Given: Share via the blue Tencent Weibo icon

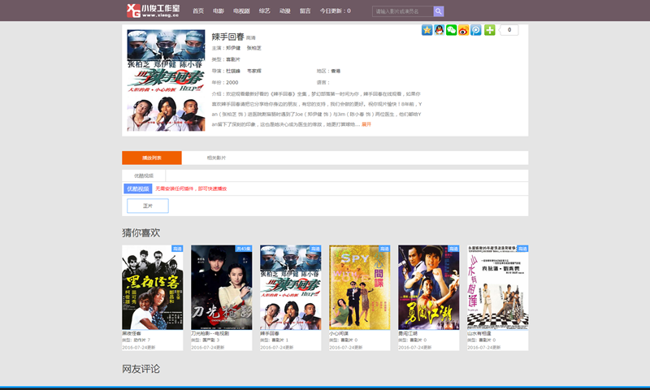Looking at the screenshot, I should (476, 30).
